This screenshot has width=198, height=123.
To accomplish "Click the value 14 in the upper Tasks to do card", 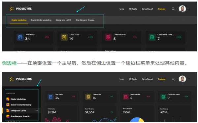I will (x=71, y=39).
